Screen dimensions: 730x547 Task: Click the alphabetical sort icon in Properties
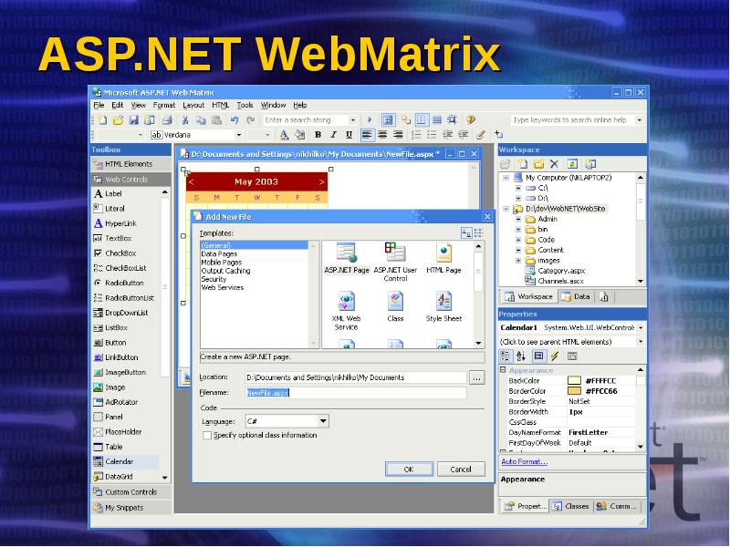pyautogui.click(x=521, y=356)
